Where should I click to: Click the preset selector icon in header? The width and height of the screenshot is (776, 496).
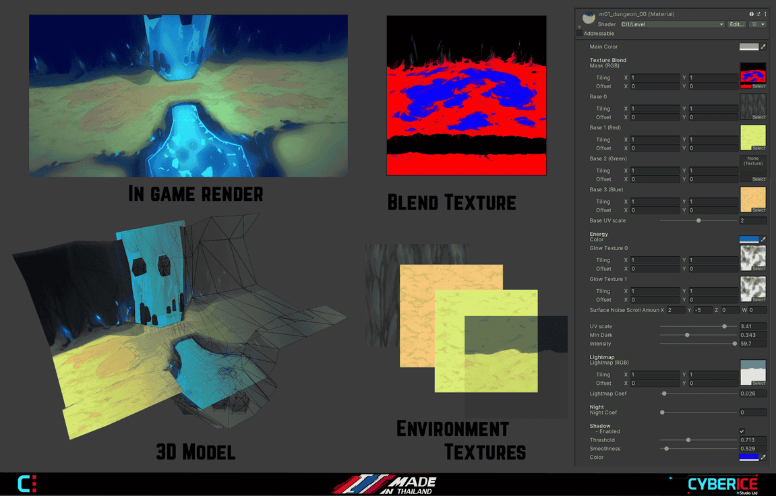758,14
